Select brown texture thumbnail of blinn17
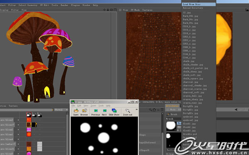249x155 pixels. pos(29,125)
